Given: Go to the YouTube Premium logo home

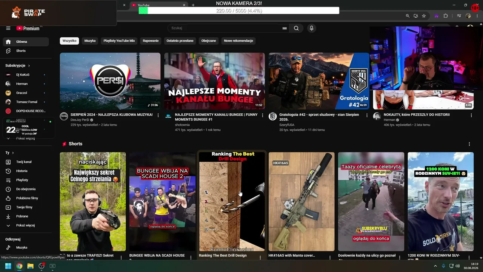Looking at the screenshot, I should click(x=28, y=28).
